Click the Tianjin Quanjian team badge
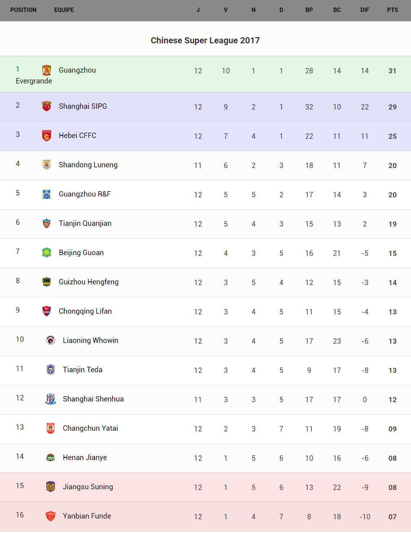411x533 pixels. pos(47,223)
